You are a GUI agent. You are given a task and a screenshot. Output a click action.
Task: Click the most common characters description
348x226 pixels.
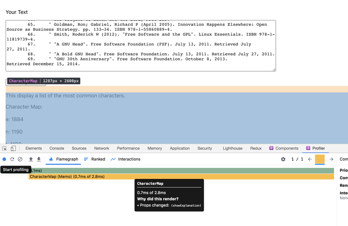(x=65, y=96)
